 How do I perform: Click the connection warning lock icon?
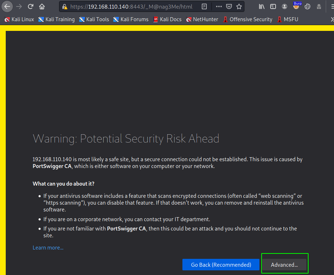[65, 6]
